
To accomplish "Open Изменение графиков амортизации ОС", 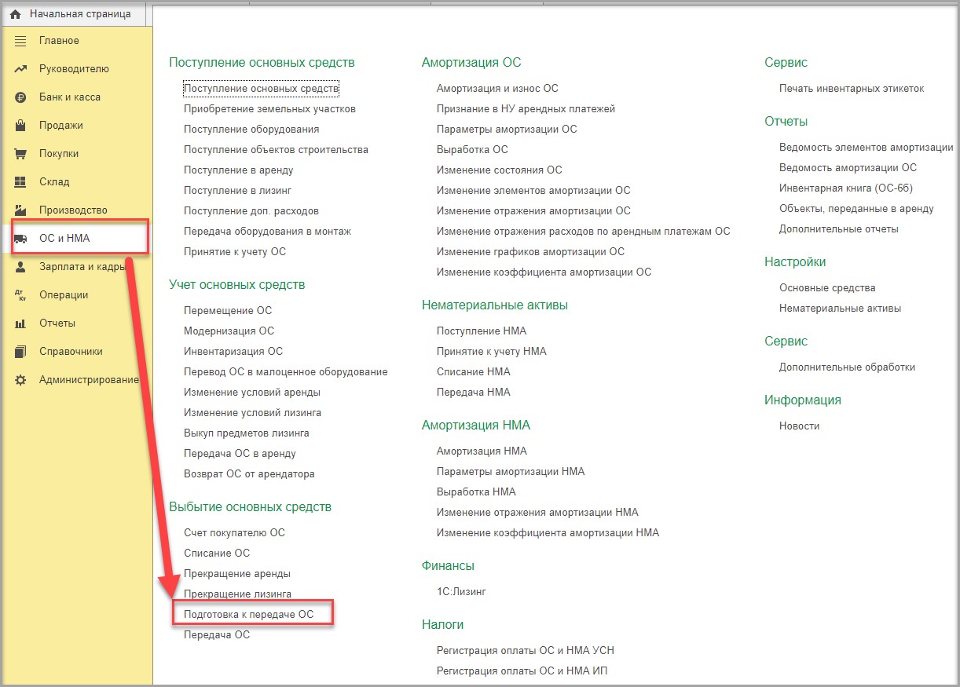I will coord(530,251).
